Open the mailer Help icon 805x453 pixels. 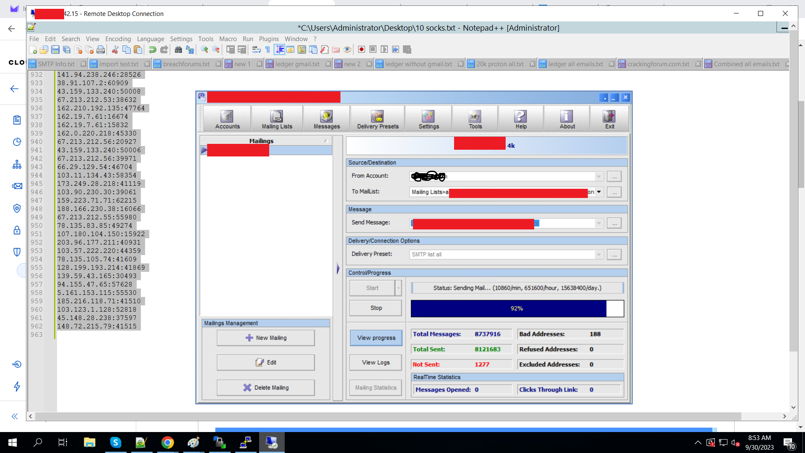click(x=521, y=119)
